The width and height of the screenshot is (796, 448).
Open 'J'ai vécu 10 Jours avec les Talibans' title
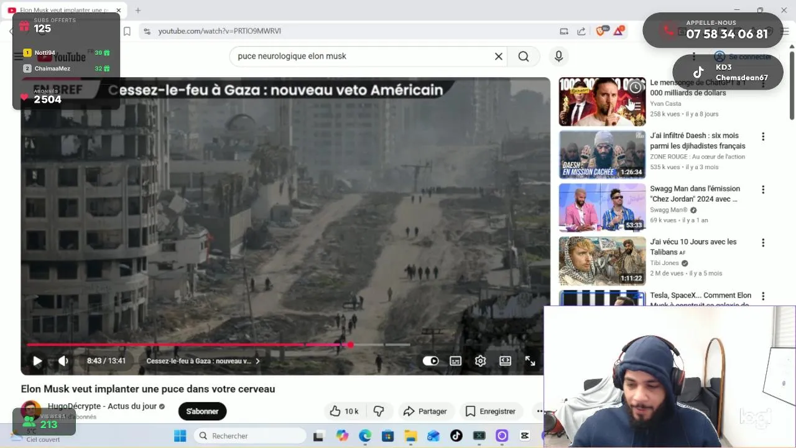(x=693, y=247)
